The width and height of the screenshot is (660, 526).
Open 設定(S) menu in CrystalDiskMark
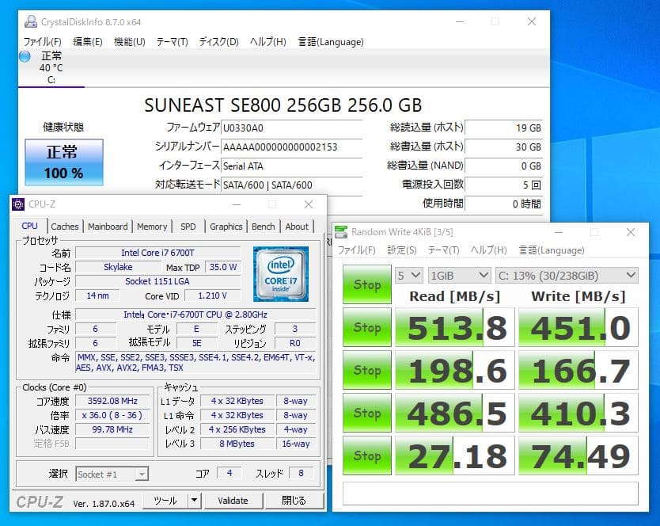click(402, 250)
